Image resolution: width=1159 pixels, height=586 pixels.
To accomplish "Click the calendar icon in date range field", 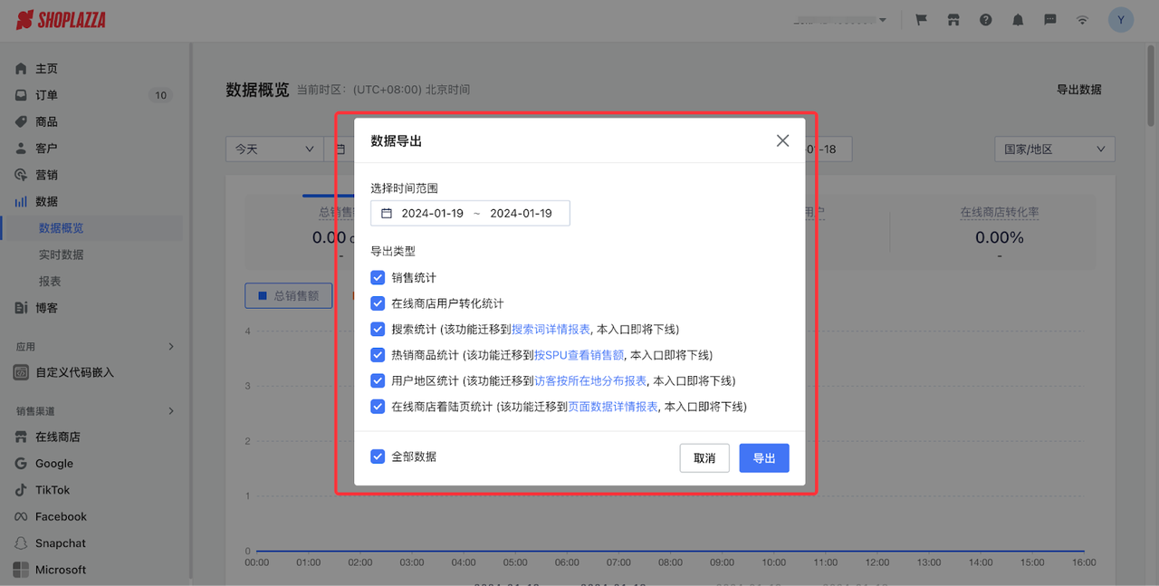I will click(387, 213).
